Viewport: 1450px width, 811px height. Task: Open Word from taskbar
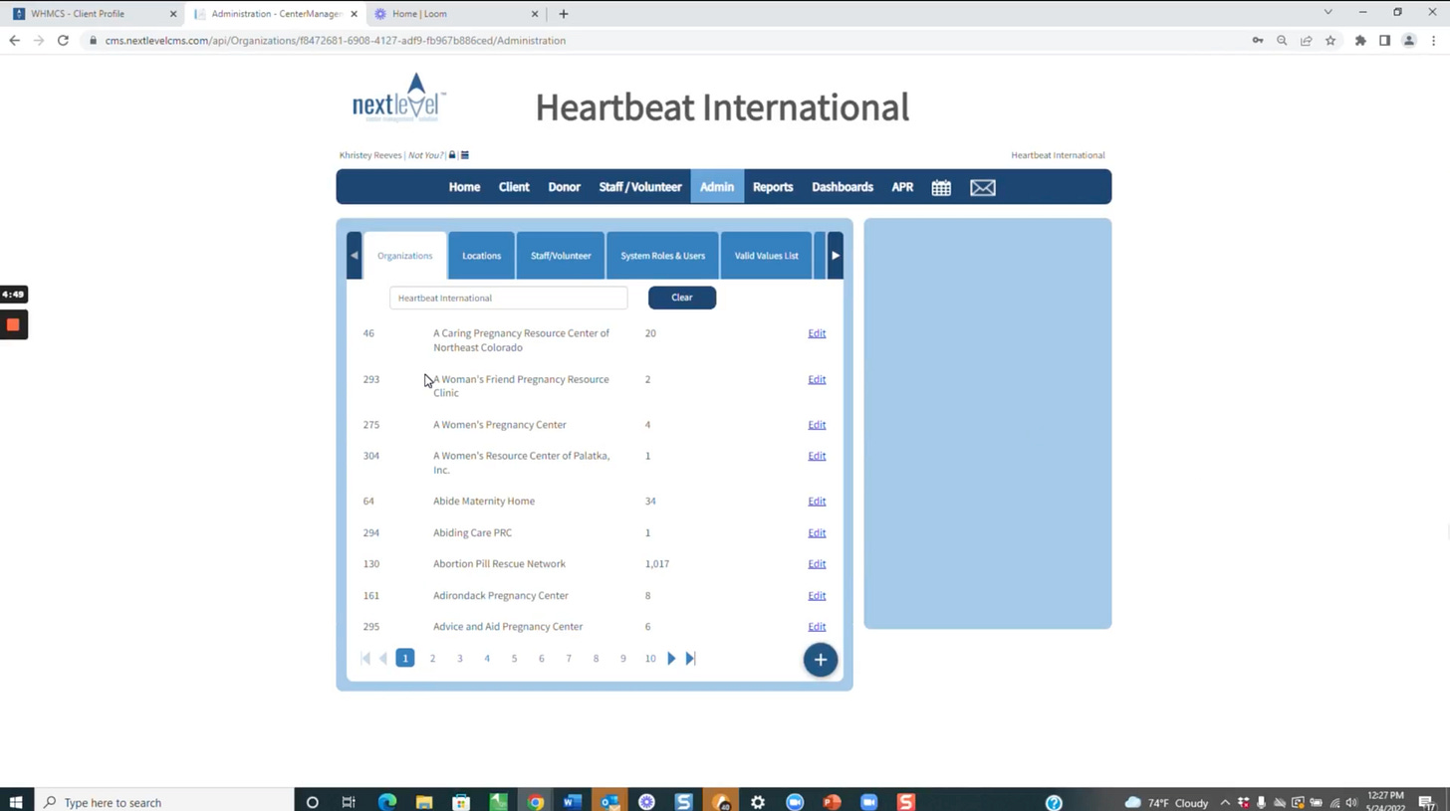pyautogui.click(x=572, y=802)
